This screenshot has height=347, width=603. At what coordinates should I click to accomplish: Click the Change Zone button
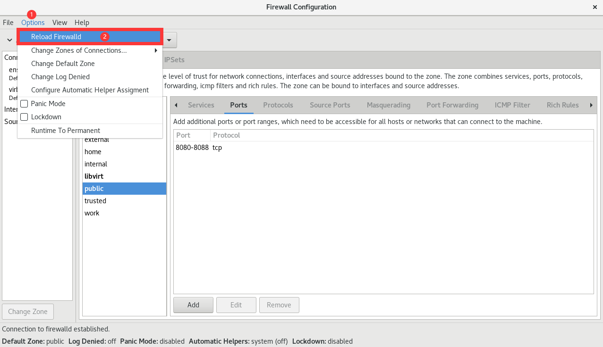coord(28,312)
